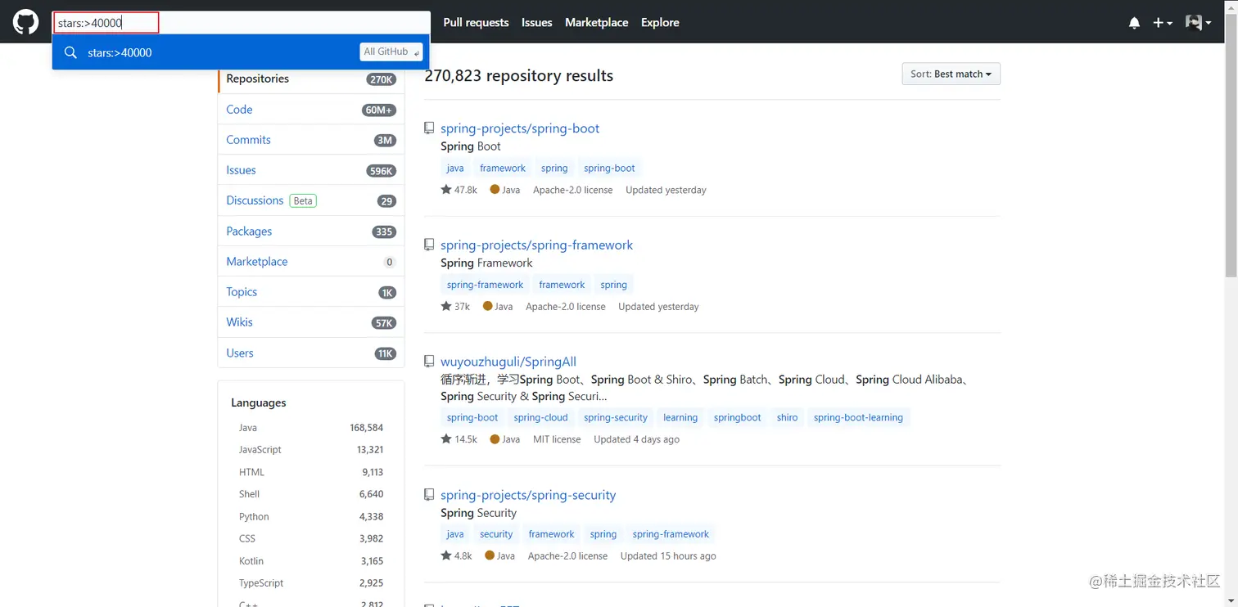Select the Code results filter

[x=310, y=110]
